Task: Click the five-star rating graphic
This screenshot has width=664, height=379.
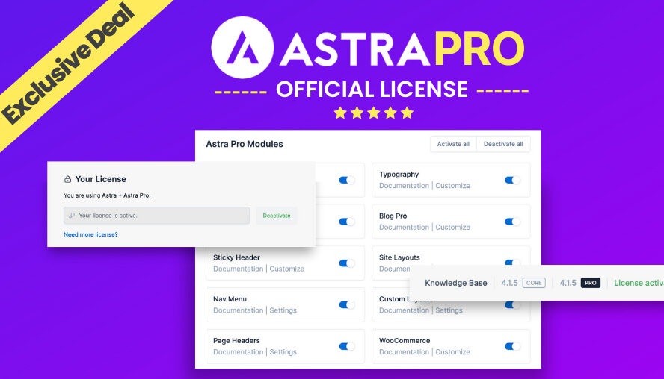Action: tap(373, 113)
